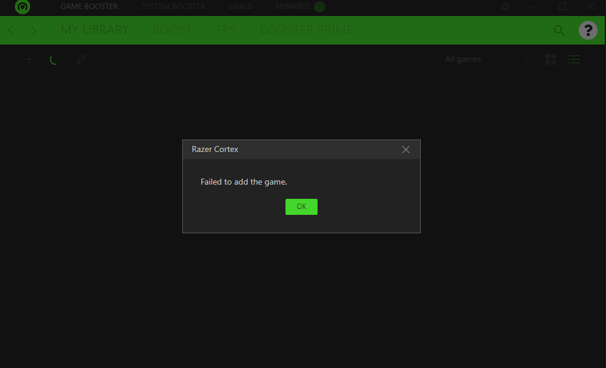606x368 pixels.
Task: Confirm the error with the OK button
Action: pos(302,207)
